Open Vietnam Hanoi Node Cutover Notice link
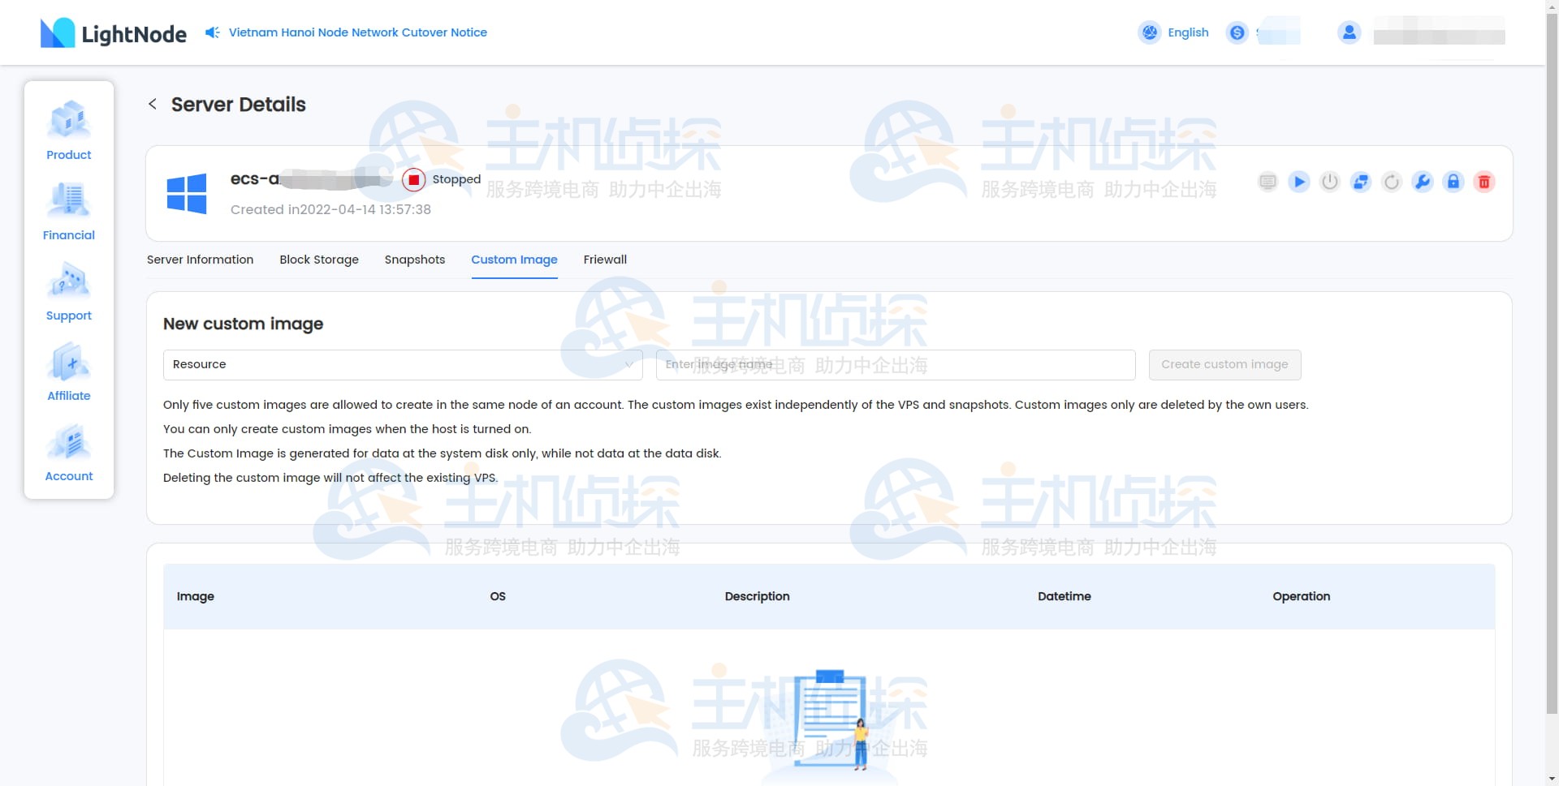Screen dimensions: 1559x786 [357, 32]
